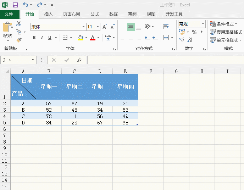Increase font size with large A

pyautogui.click(x=105, y=27)
